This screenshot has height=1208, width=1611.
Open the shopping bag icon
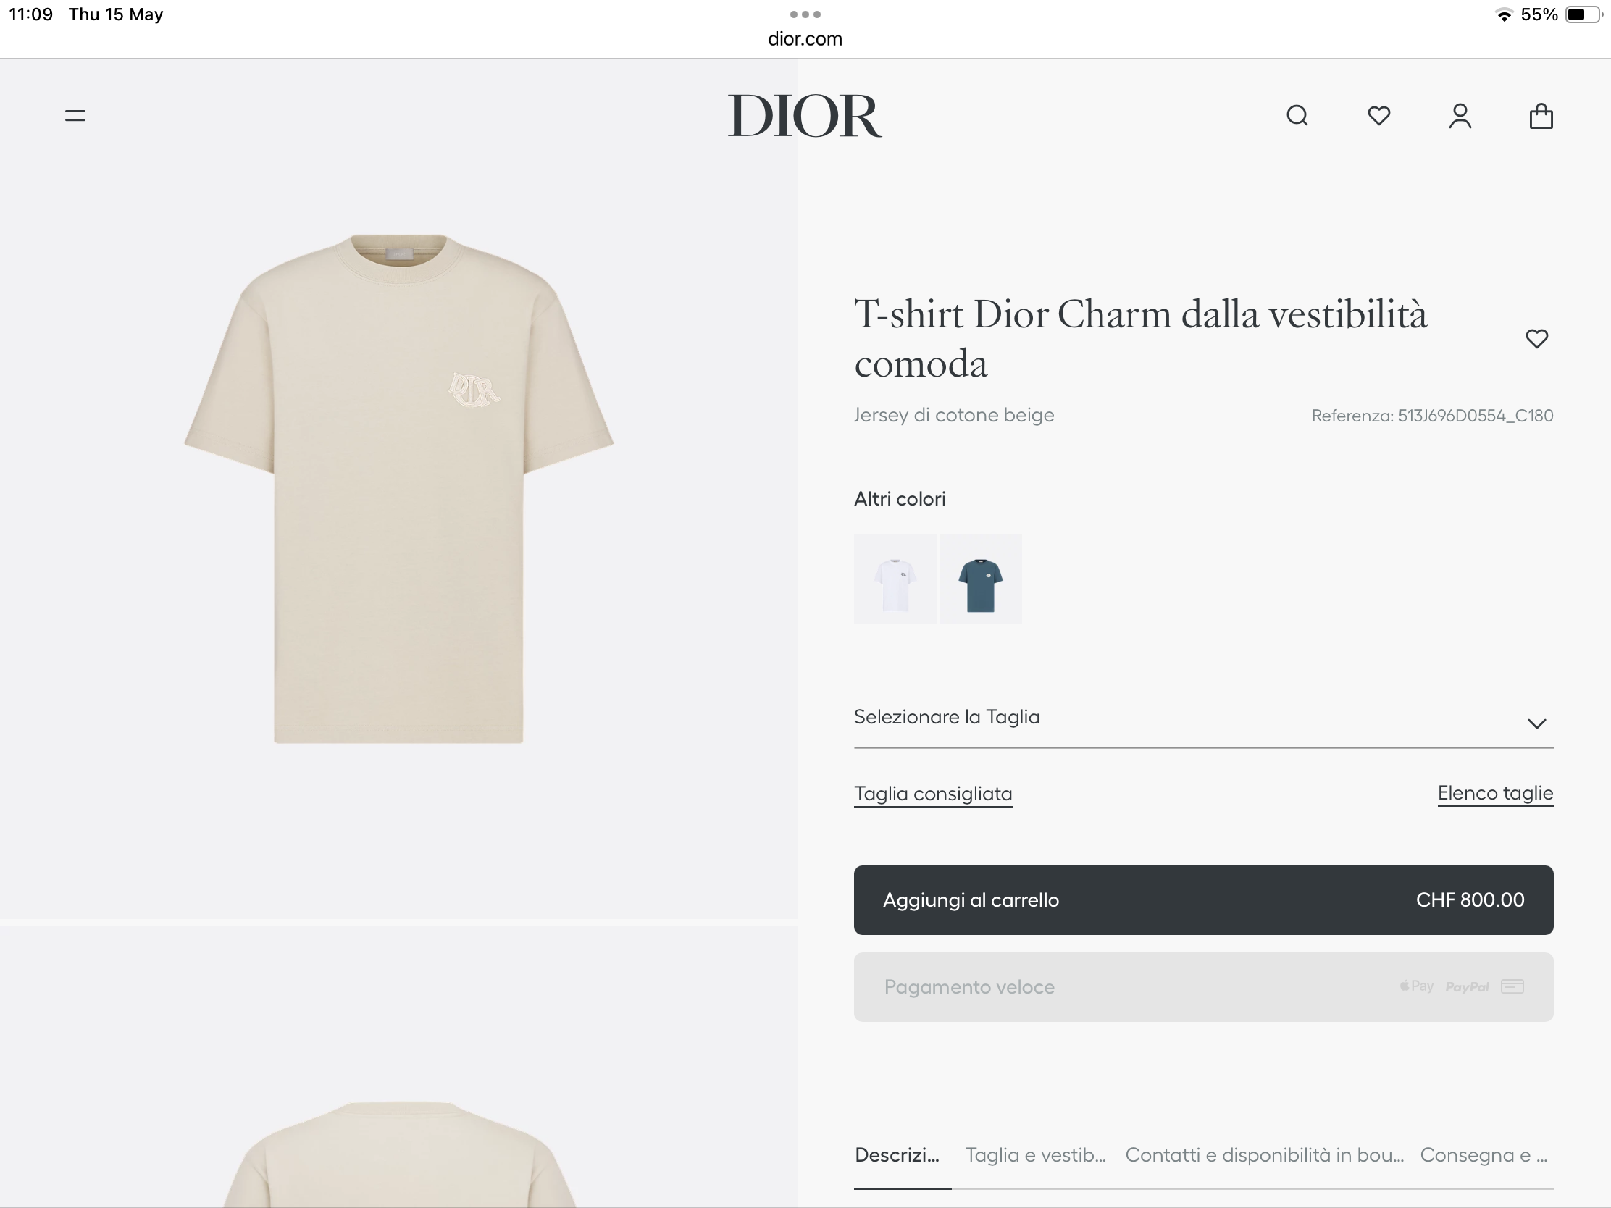click(x=1541, y=116)
